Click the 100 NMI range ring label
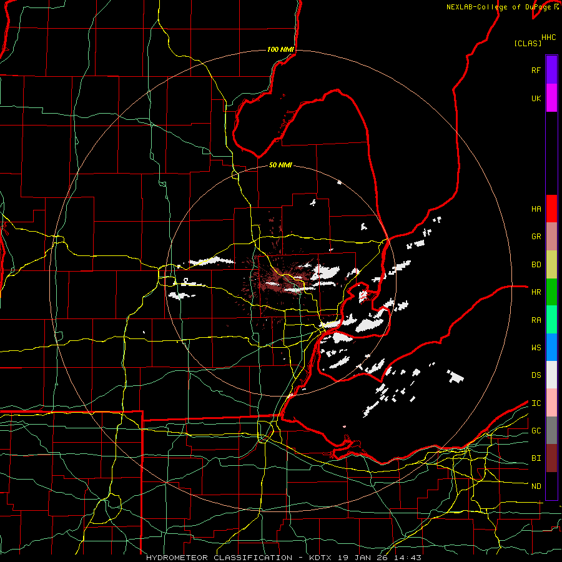The width and height of the screenshot is (562, 562). (280, 49)
